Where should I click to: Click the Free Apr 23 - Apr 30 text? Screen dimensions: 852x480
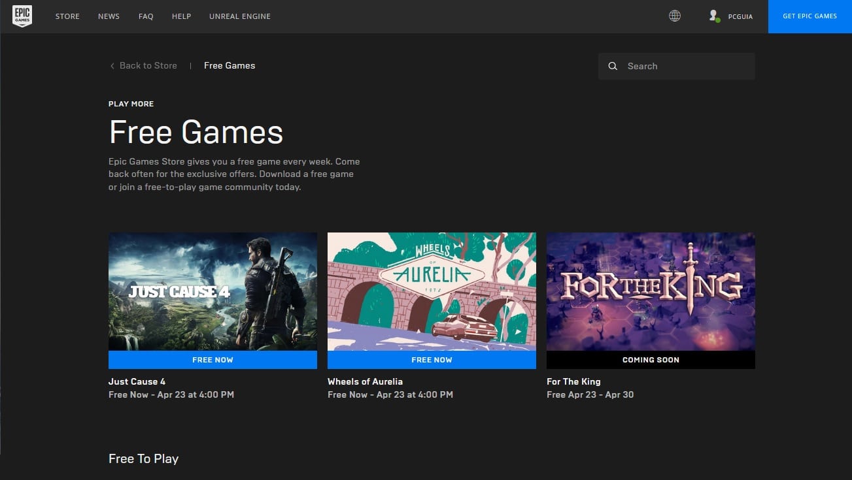(x=590, y=394)
